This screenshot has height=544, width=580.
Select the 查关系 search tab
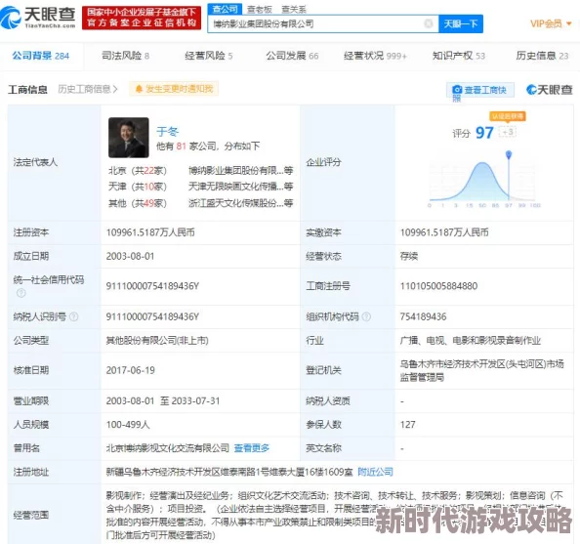294,9
